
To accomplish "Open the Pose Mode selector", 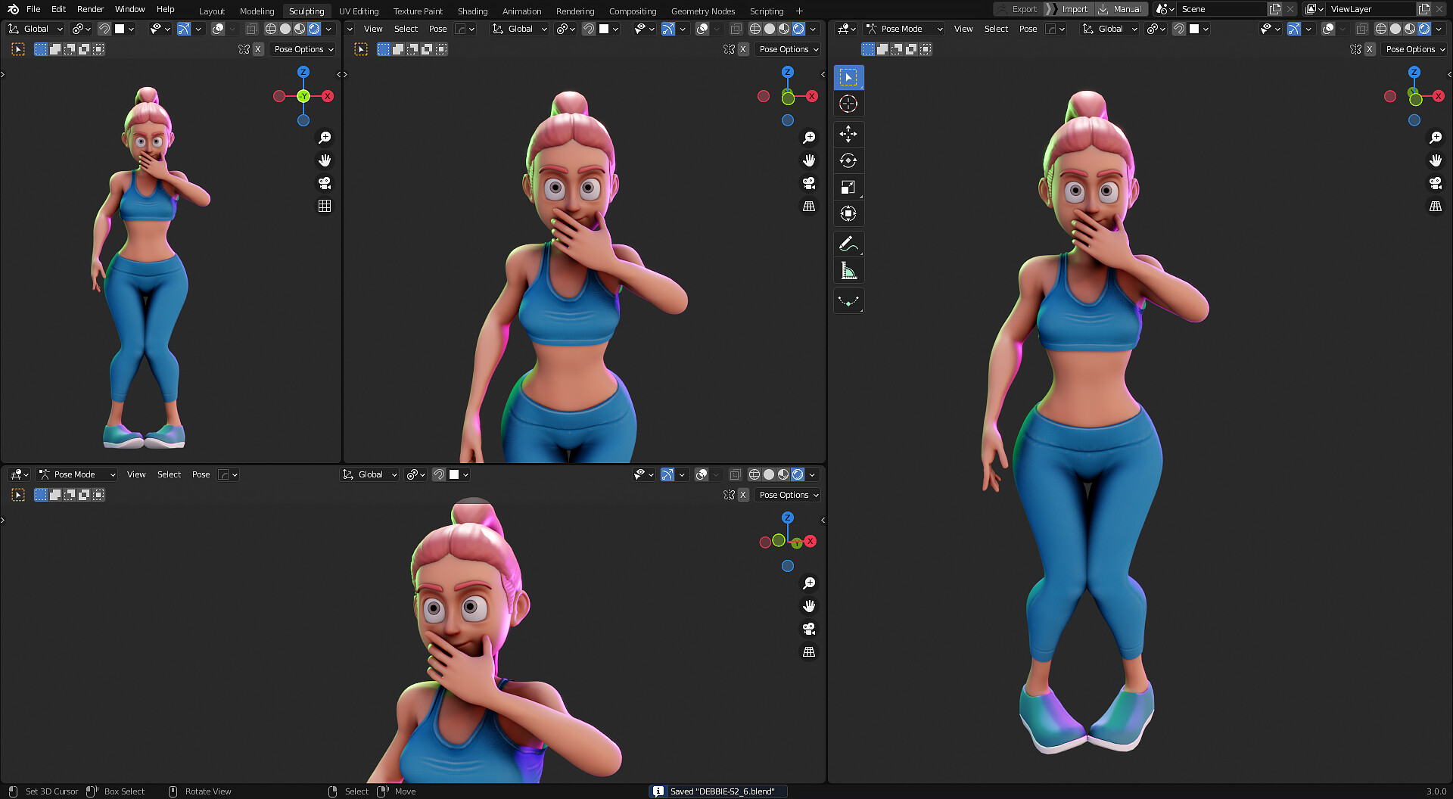I will 904,29.
